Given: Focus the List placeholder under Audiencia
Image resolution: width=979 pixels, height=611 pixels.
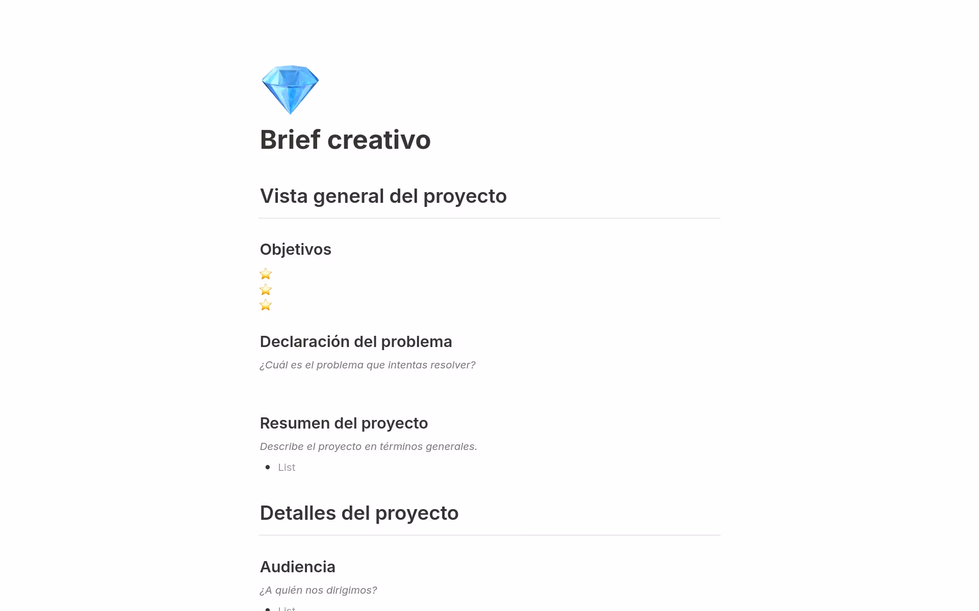Looking at the screenshot, I should pos(287,608).
